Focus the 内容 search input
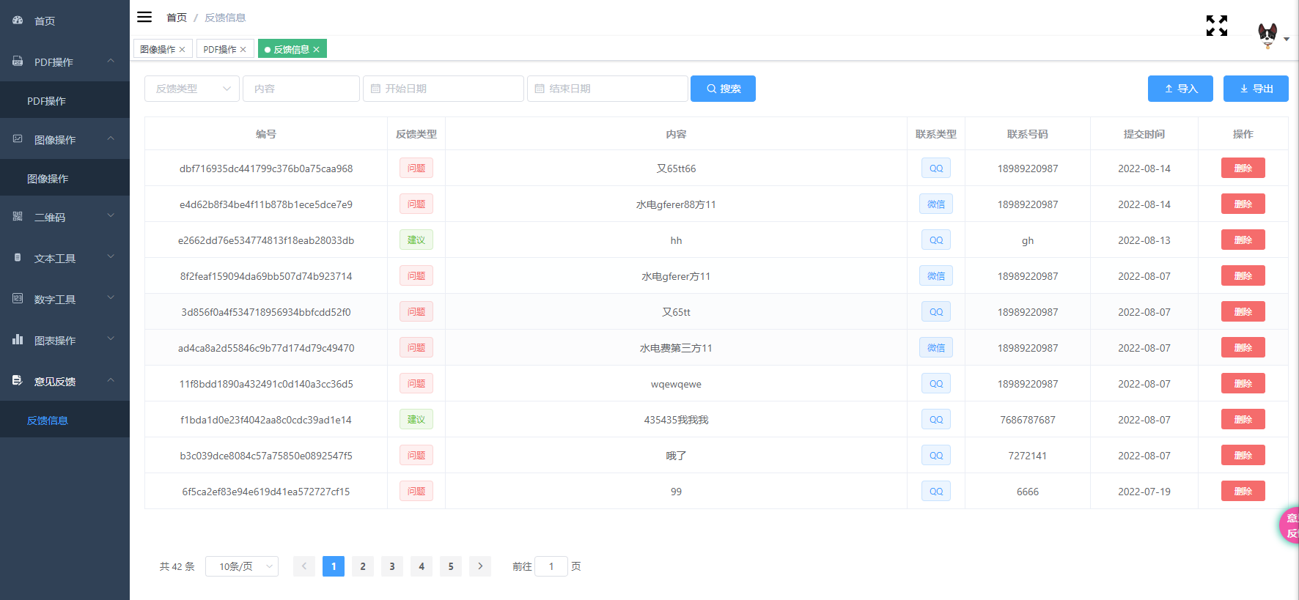The image size is (1299, 600). click(301, 89)
